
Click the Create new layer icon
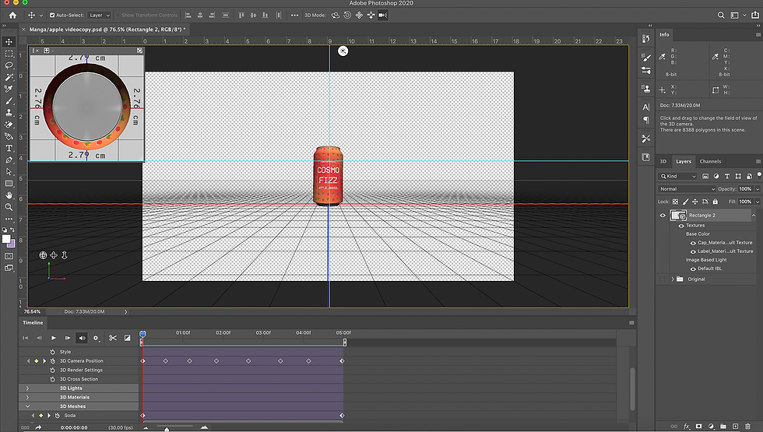[735, 427]
